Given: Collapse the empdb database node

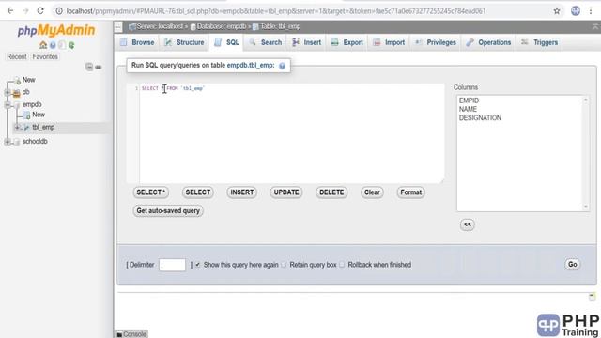Looking at the screenshot, I should pos(8,104).
